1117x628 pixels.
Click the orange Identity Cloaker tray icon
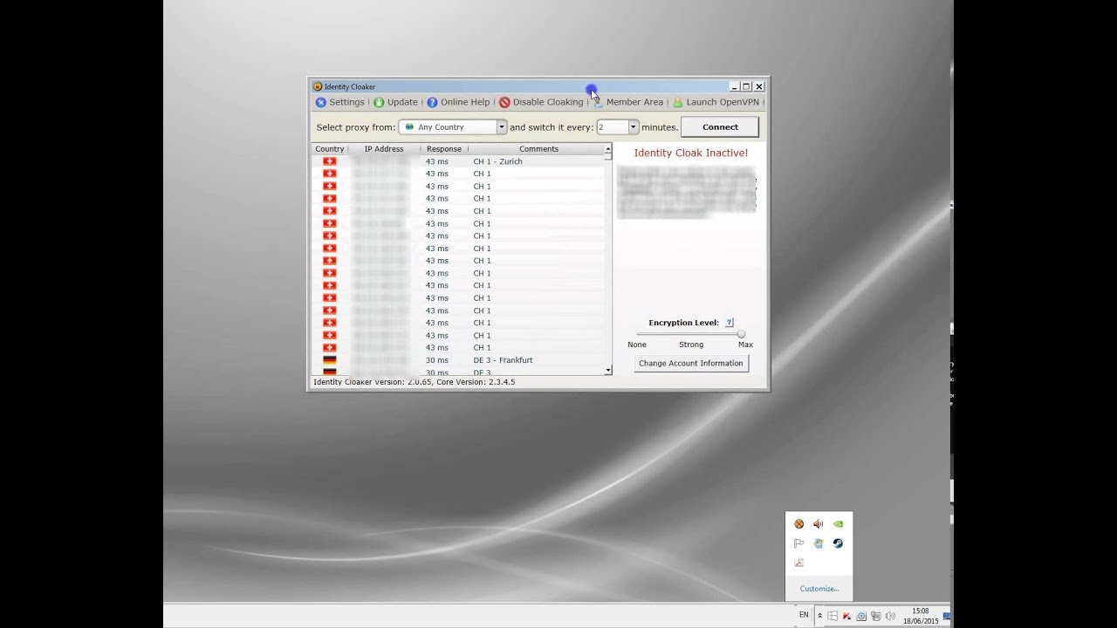tap(798, 524)
